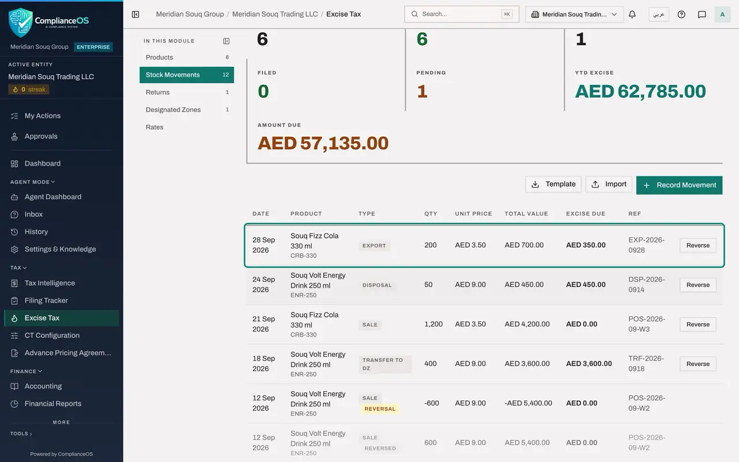Reverse the EXP-2026-0928 export movement

698,245
